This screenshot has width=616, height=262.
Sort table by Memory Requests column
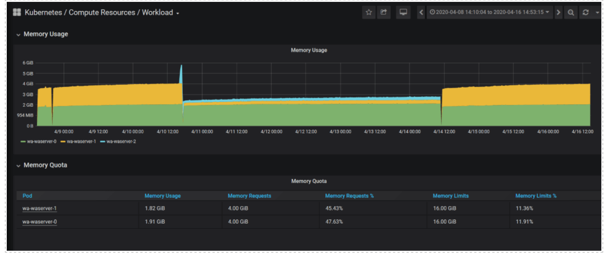[x=249, y=196]
